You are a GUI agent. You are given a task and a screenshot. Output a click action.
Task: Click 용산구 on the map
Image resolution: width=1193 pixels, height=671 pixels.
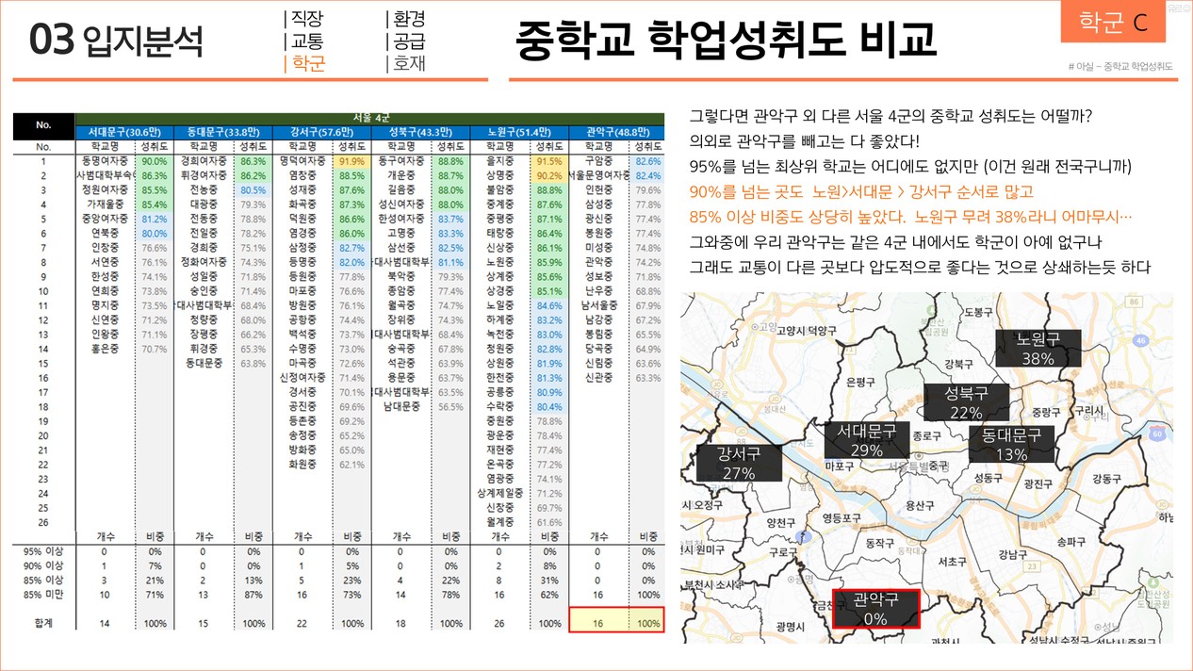(x=919, y=505)
